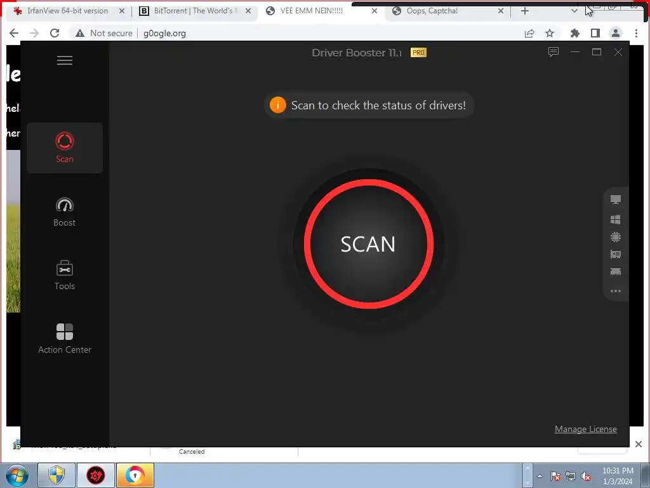Open the Tools toolbox section
650x488 pixels.
pyautogui.click(x=65, y=275)
